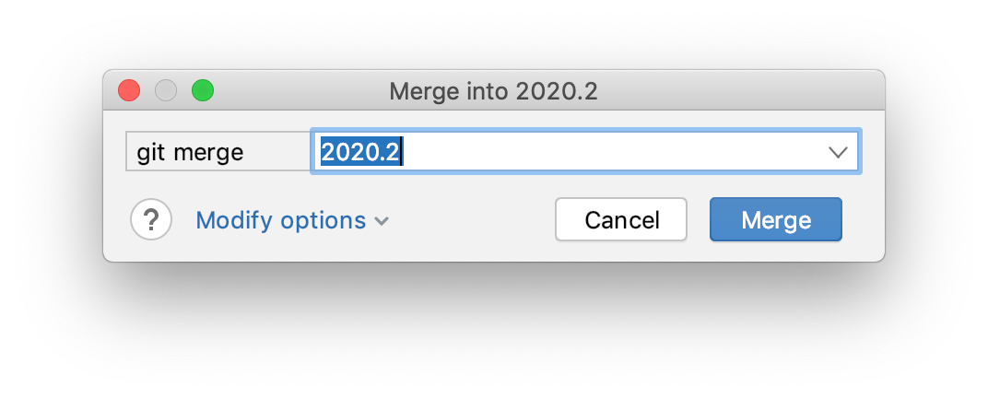This screenshot has height=398, width=988.
Task: Click the gray minimize window button
Action: [166, 90]
